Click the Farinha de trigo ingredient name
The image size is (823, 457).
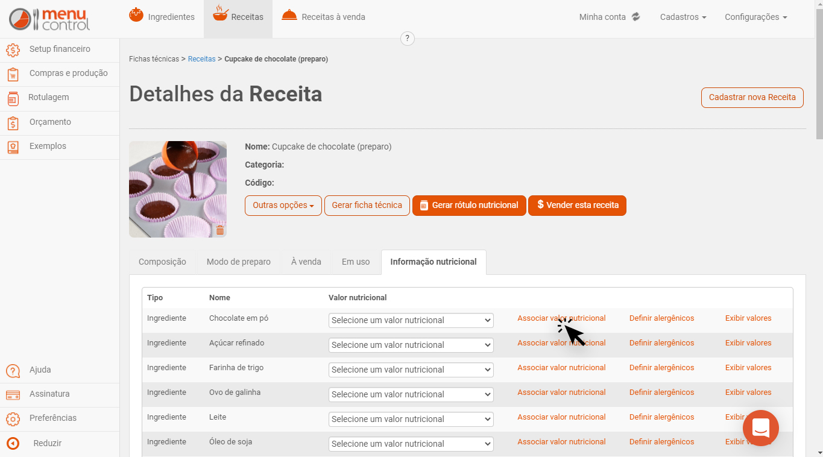pyautogui.click(x=236, y=368)
